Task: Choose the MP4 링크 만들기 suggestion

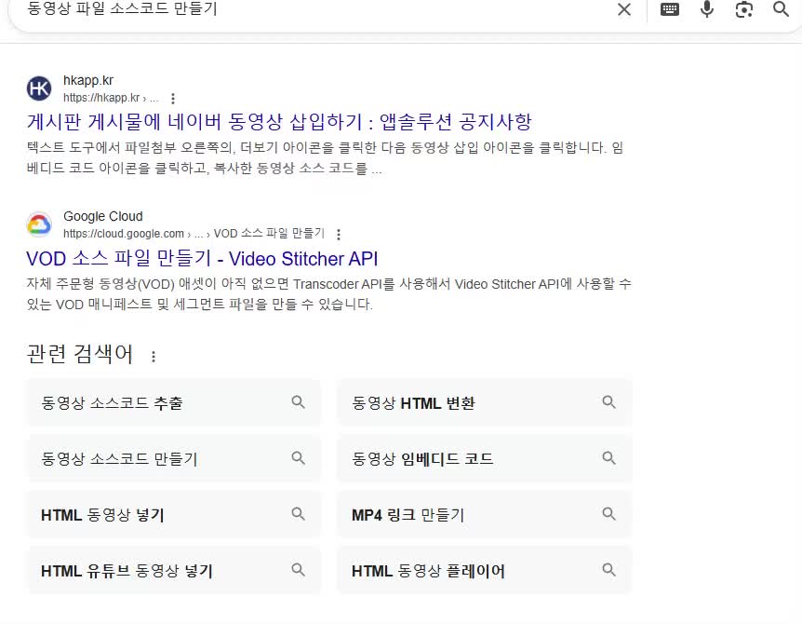Action: point(484,514)
